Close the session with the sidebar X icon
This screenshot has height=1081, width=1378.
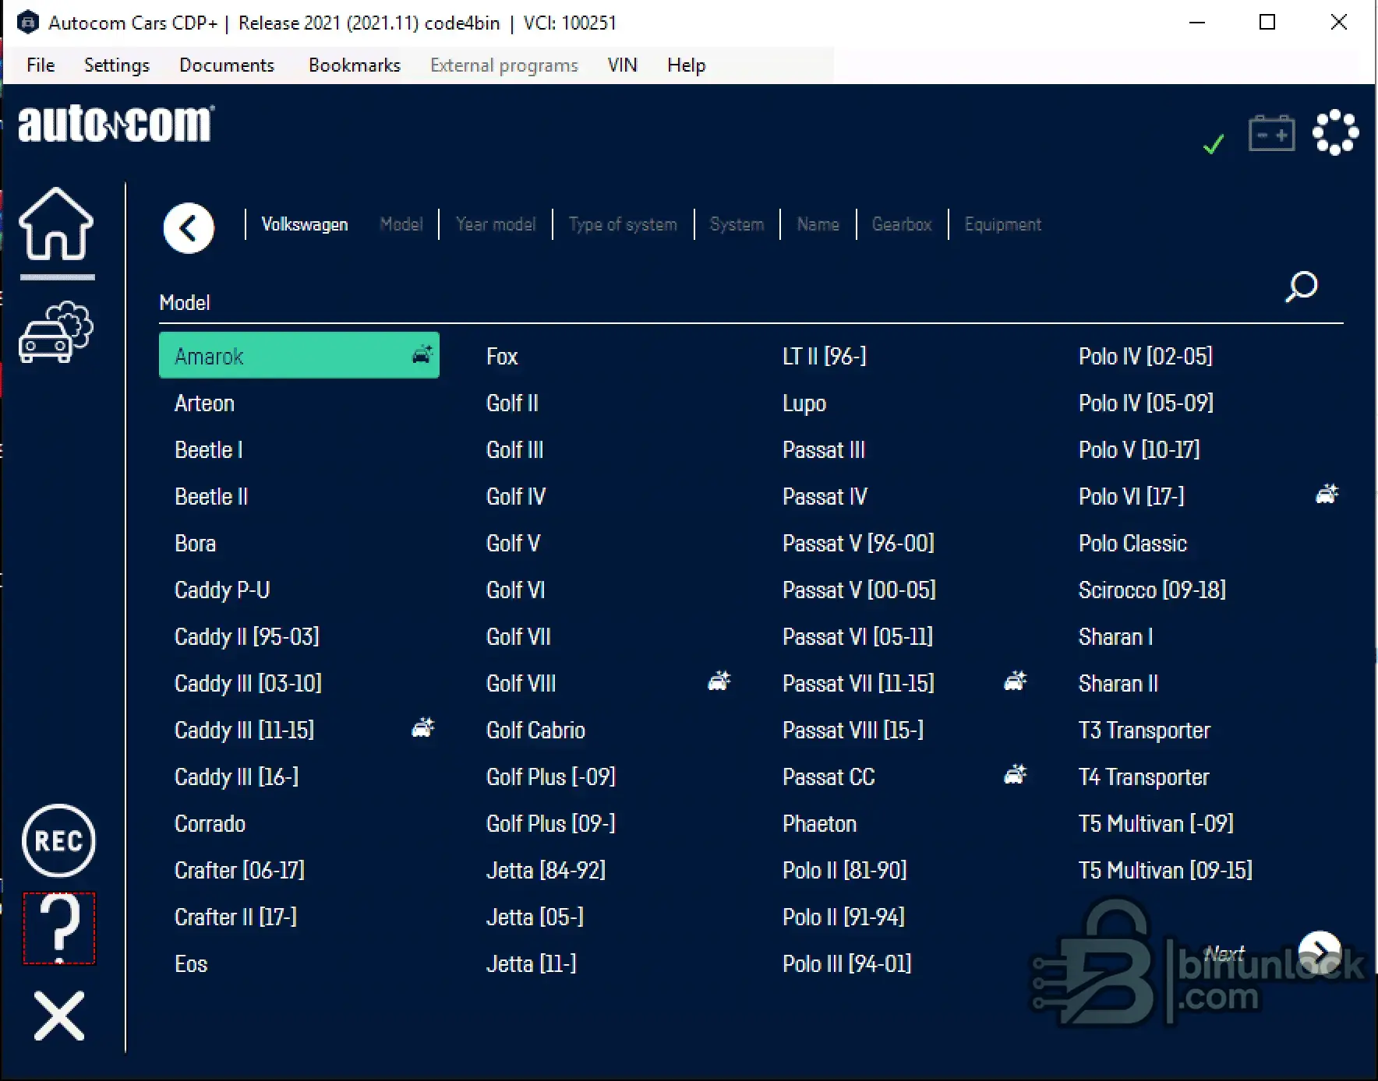[x=59, y=1016]
